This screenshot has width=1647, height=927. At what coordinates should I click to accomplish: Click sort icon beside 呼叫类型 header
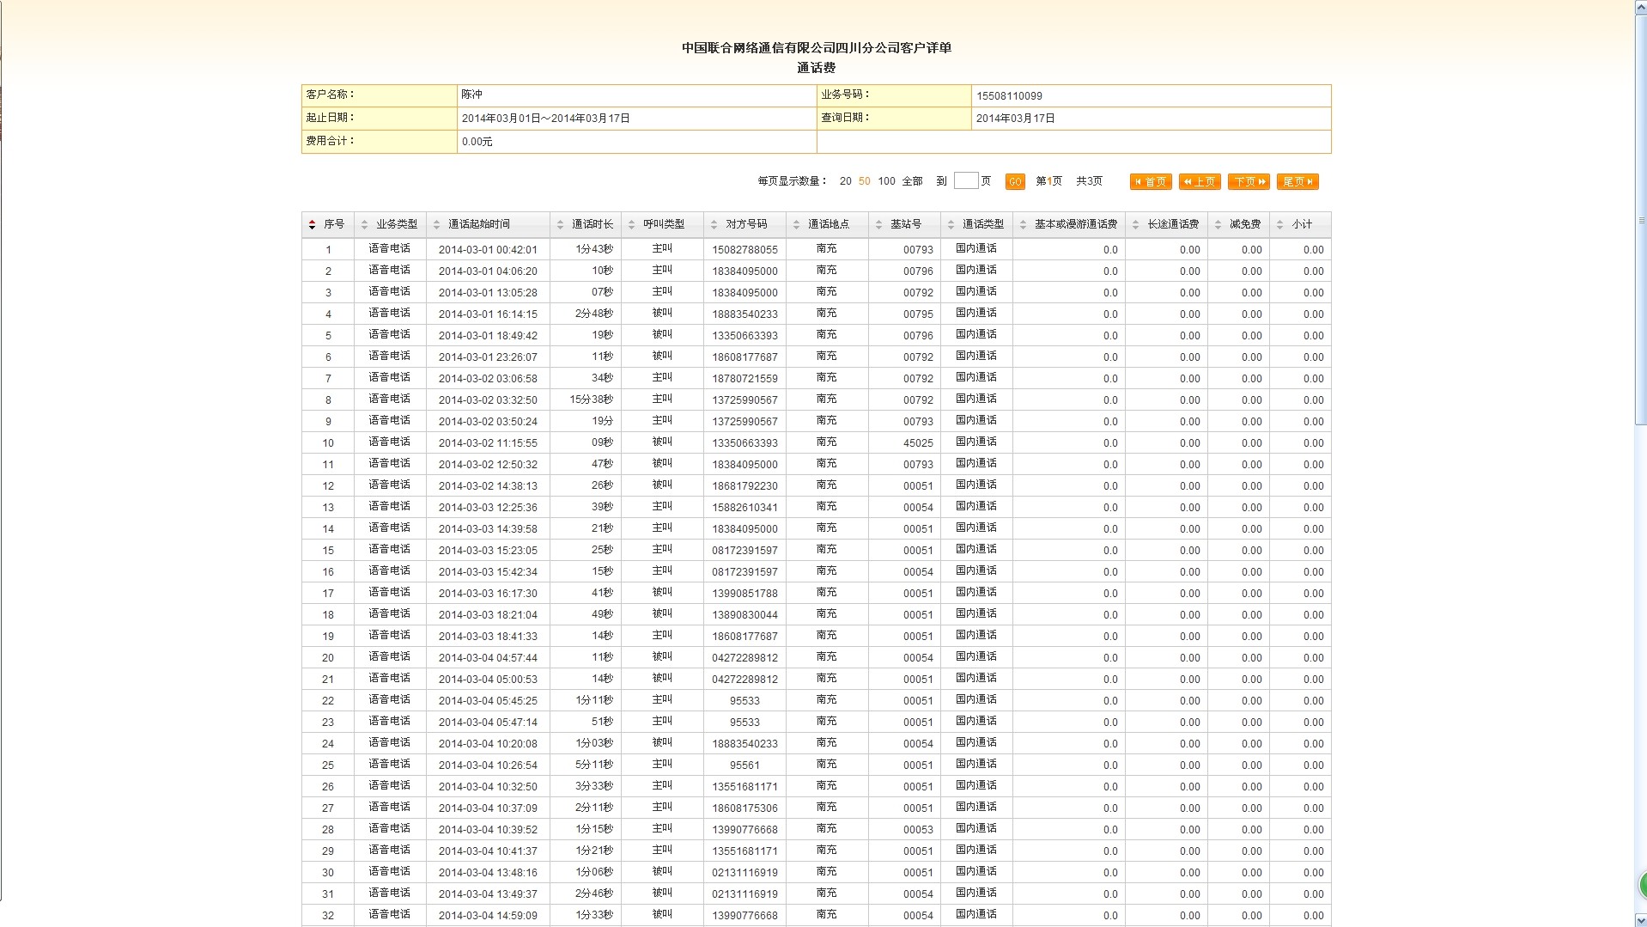pyautogui.click(x=631, y=225)
